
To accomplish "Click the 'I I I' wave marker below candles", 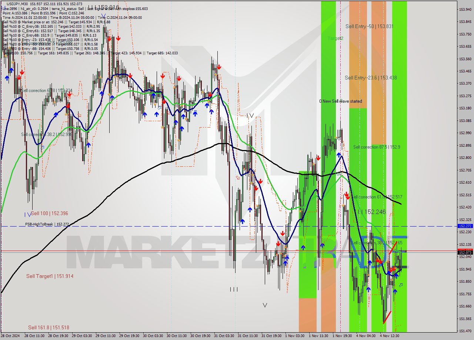I will tap(234, 289).
